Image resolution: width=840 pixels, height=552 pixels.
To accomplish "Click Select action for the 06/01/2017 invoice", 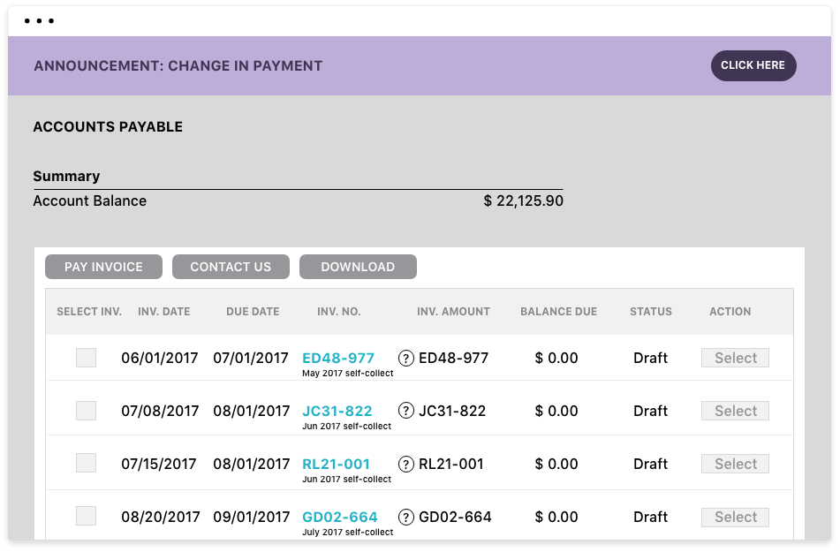I will pos(735,358).
